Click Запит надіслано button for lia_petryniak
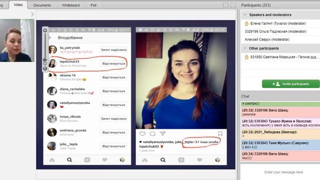Screen dimensions: 320x180 pos(113,49)
